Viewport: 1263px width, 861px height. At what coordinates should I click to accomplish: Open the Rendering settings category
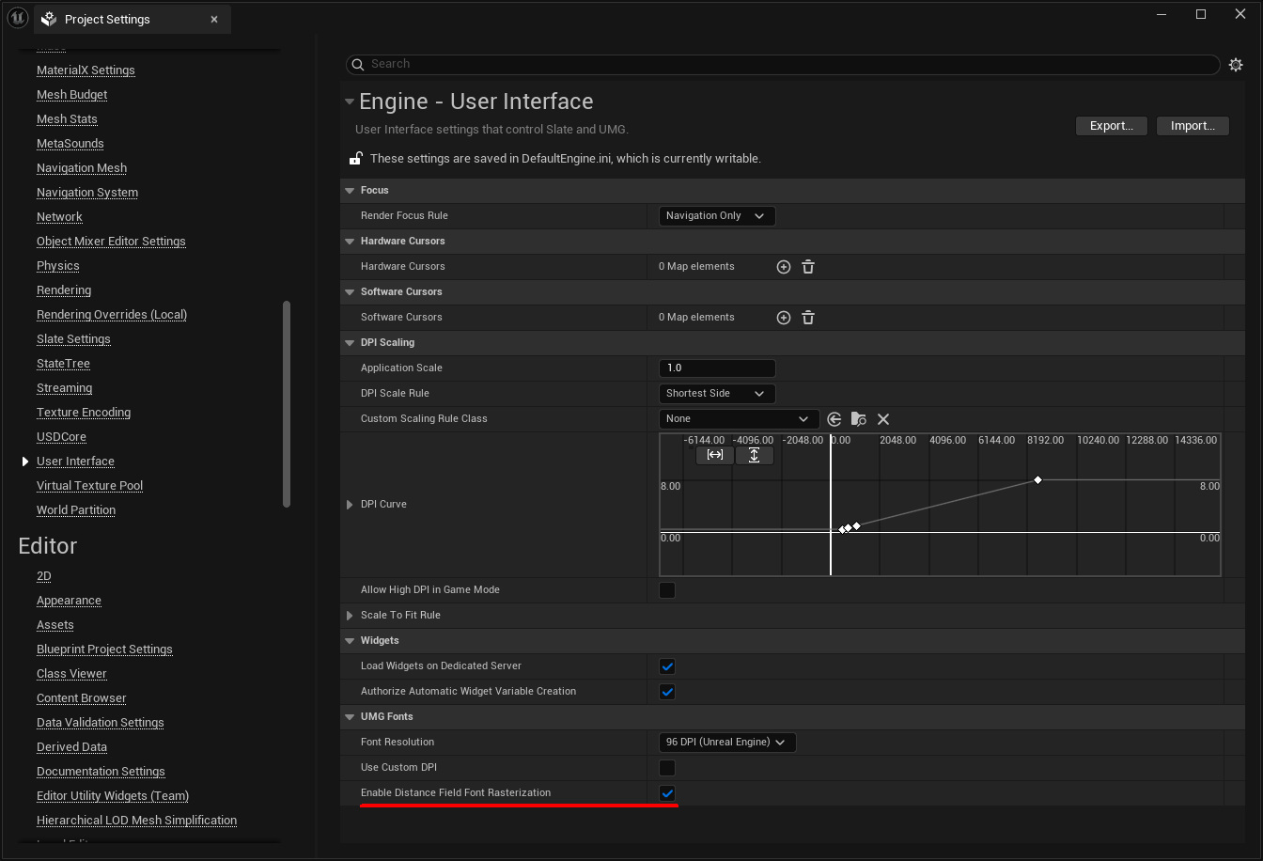click(64, 290)
